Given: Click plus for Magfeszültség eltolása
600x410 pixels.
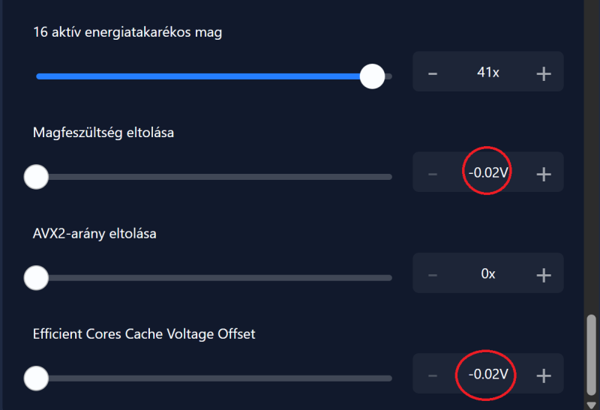Looking at the screenshot, I should pos(544,174).
